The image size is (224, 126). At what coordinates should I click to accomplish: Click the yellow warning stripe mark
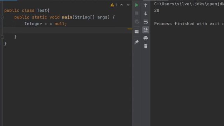pos(129,29)
